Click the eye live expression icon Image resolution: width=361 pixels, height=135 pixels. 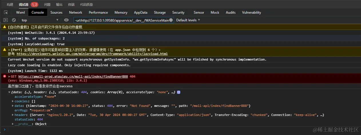point(66,20)
